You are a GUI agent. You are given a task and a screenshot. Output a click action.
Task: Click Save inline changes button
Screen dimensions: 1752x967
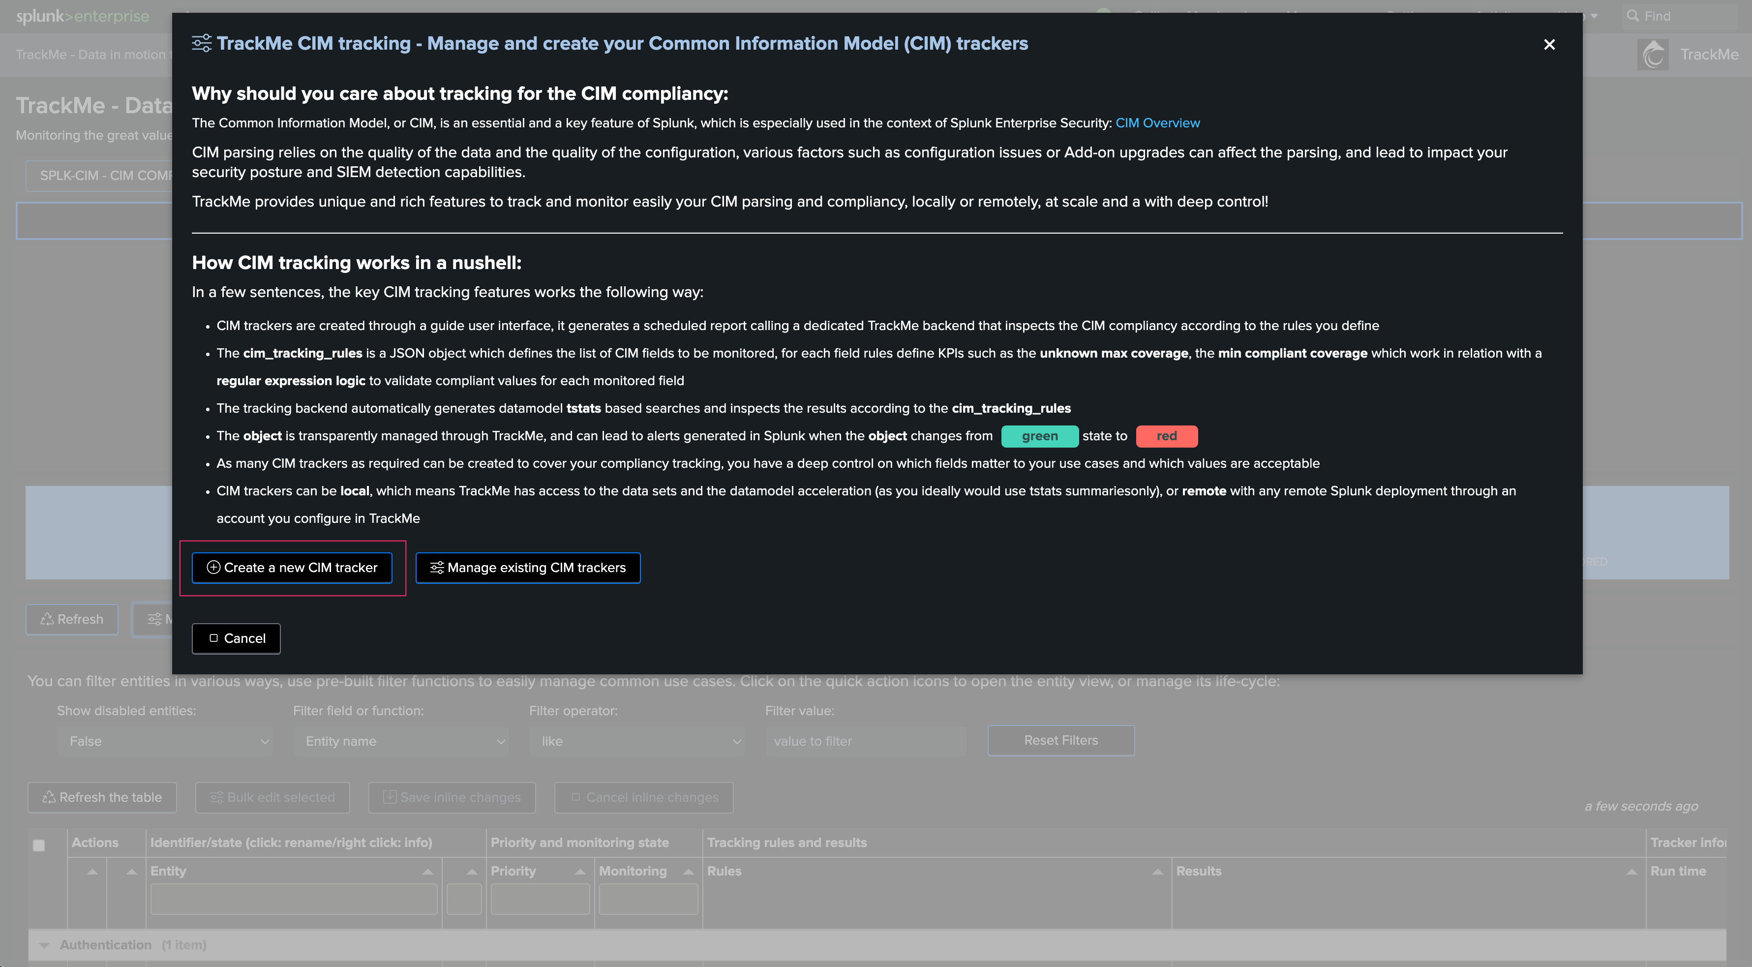452,797
